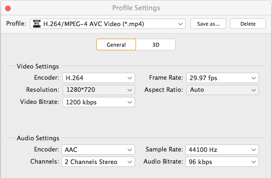Click the chevron arrow of Frame Rate
Screen dimensions: 272x178
coord(253,78)
